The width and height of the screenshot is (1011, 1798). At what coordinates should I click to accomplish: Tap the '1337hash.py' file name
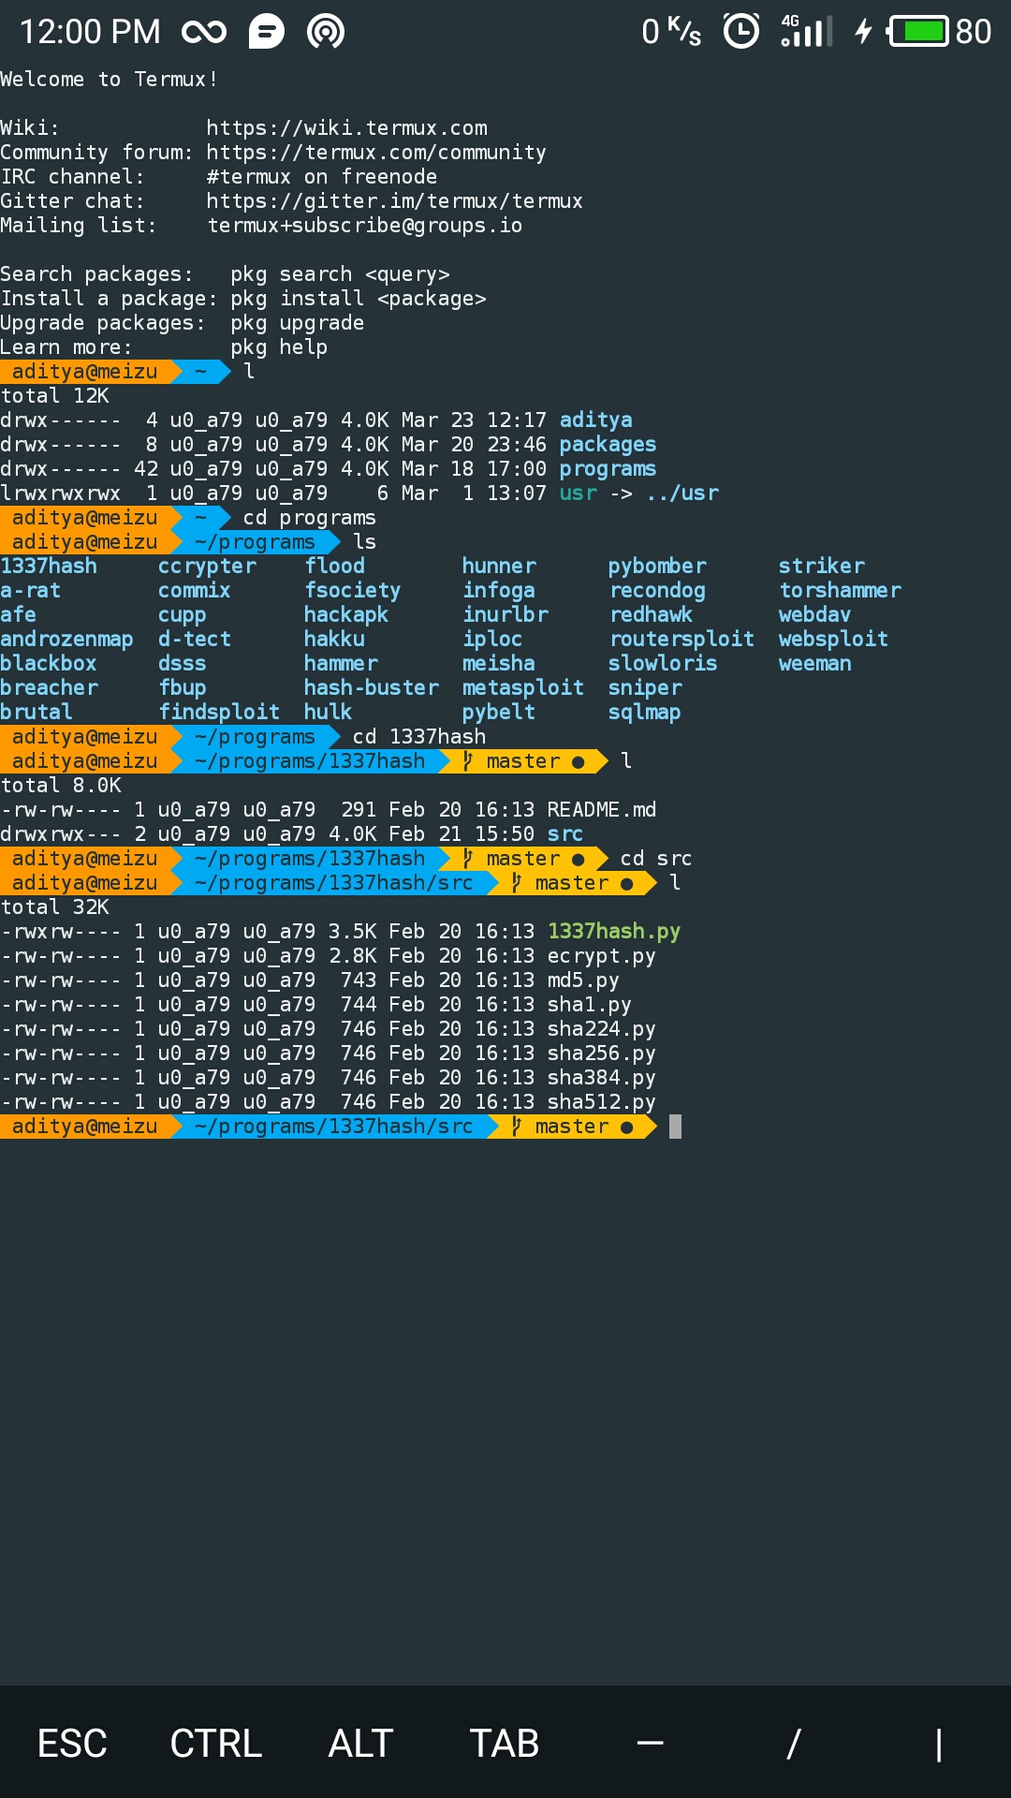tap(614, 932)
